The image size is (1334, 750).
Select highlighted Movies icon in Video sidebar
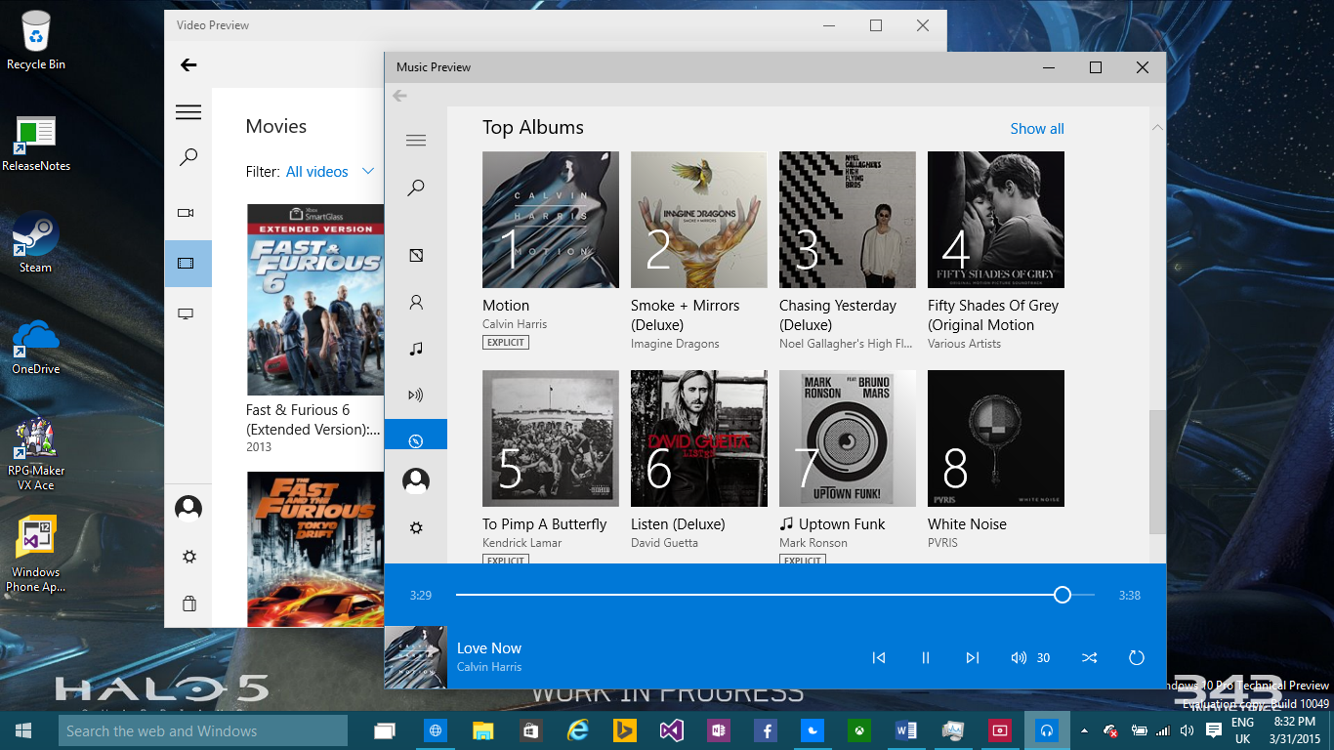(188, 264)
